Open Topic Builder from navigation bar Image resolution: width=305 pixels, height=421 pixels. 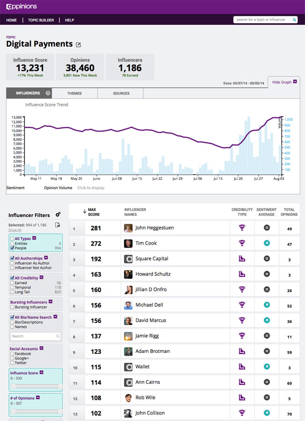click(x=41, y=20)
